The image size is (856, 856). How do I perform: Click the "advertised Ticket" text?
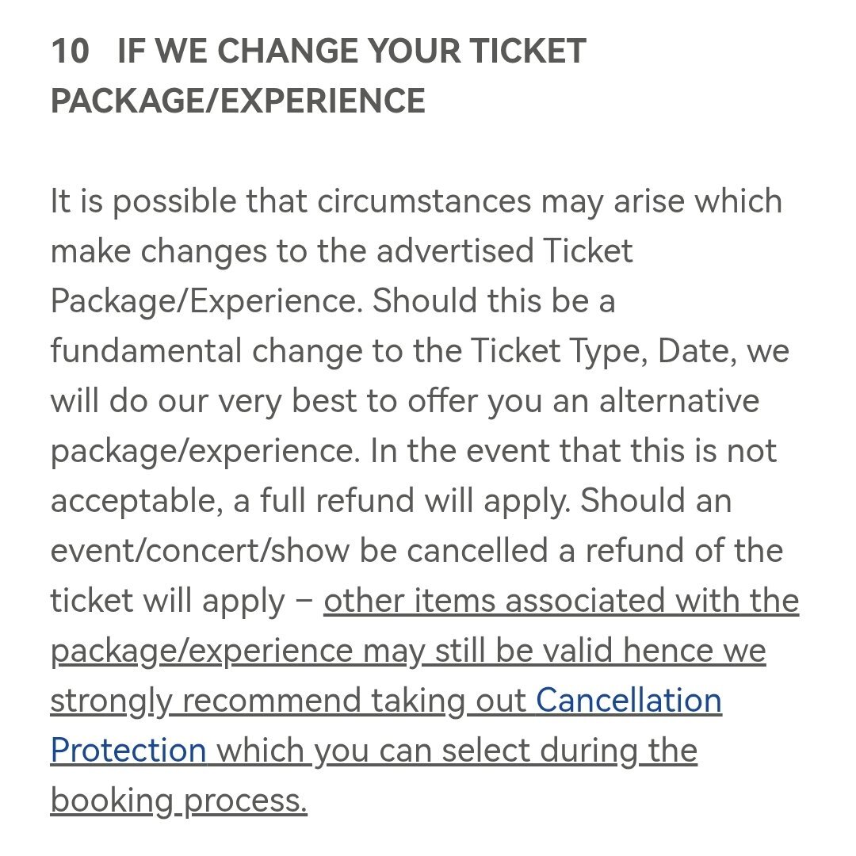(x=504, y=252)
